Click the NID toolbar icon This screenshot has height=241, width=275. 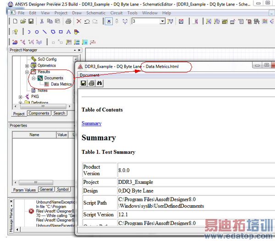click(x=93, y=42)
